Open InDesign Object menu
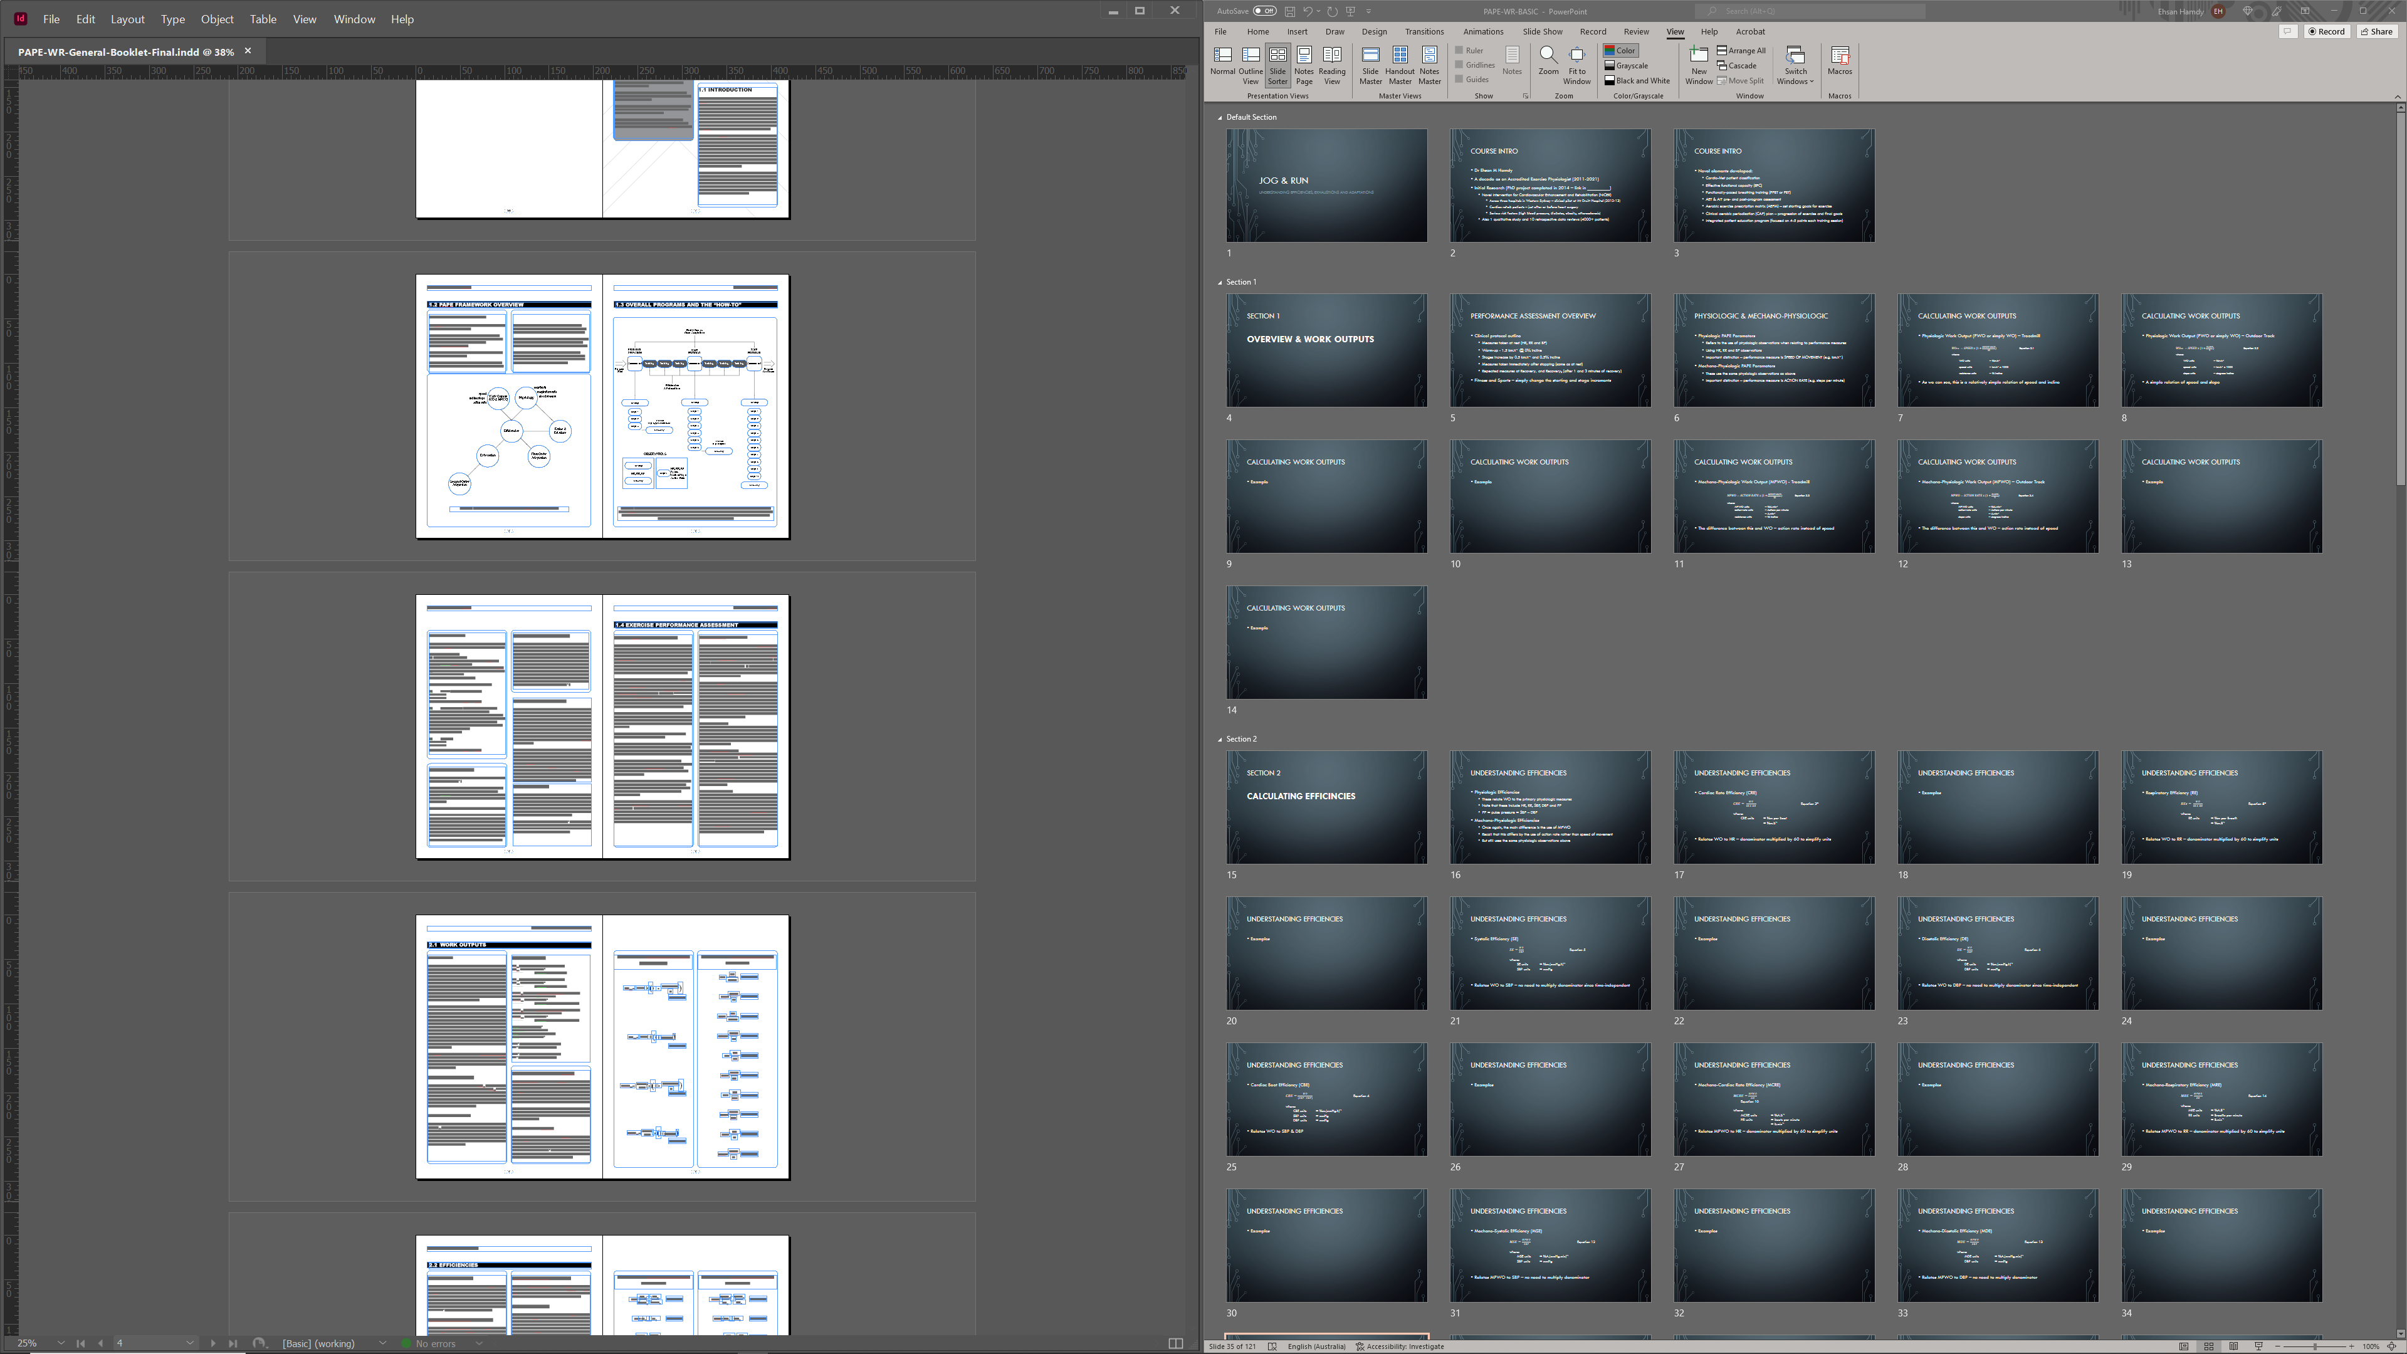The height and width of the screenshot is (1354, 2407). 217,19
